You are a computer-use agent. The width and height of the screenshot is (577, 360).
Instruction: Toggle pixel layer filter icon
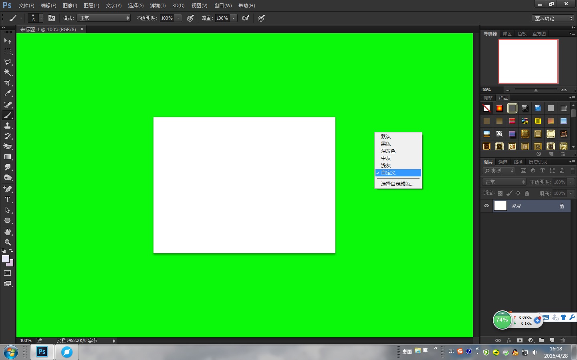(x=523, y=171)
